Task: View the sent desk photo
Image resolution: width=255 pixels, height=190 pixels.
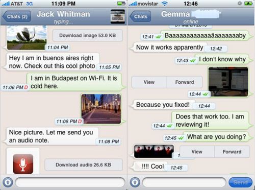Action: click(149, 82)
